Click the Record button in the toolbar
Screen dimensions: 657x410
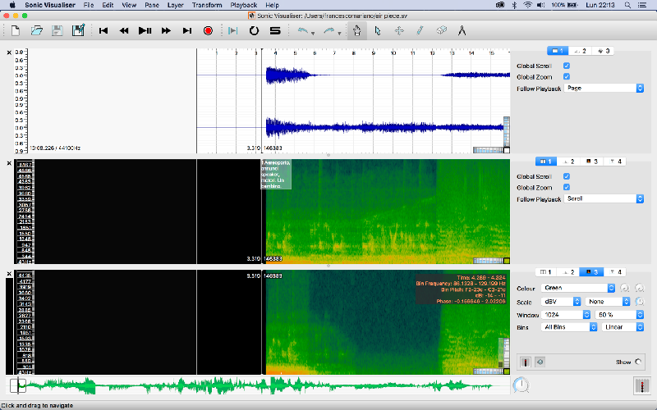(x=208, y=31)
